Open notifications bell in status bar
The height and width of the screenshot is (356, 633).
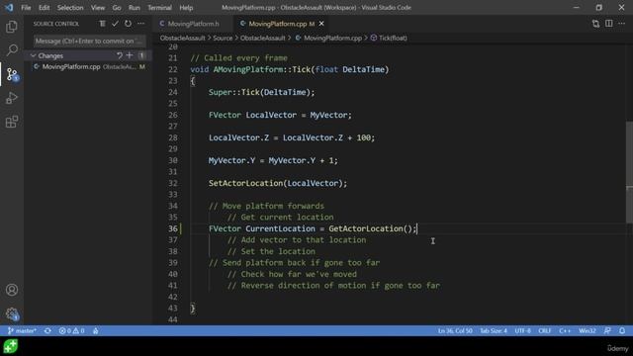click(622, 330)
